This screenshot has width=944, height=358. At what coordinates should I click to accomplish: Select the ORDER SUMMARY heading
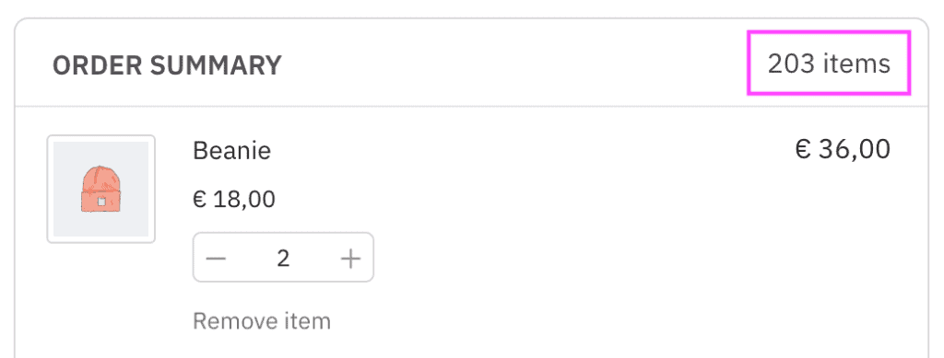coord(167,65)
